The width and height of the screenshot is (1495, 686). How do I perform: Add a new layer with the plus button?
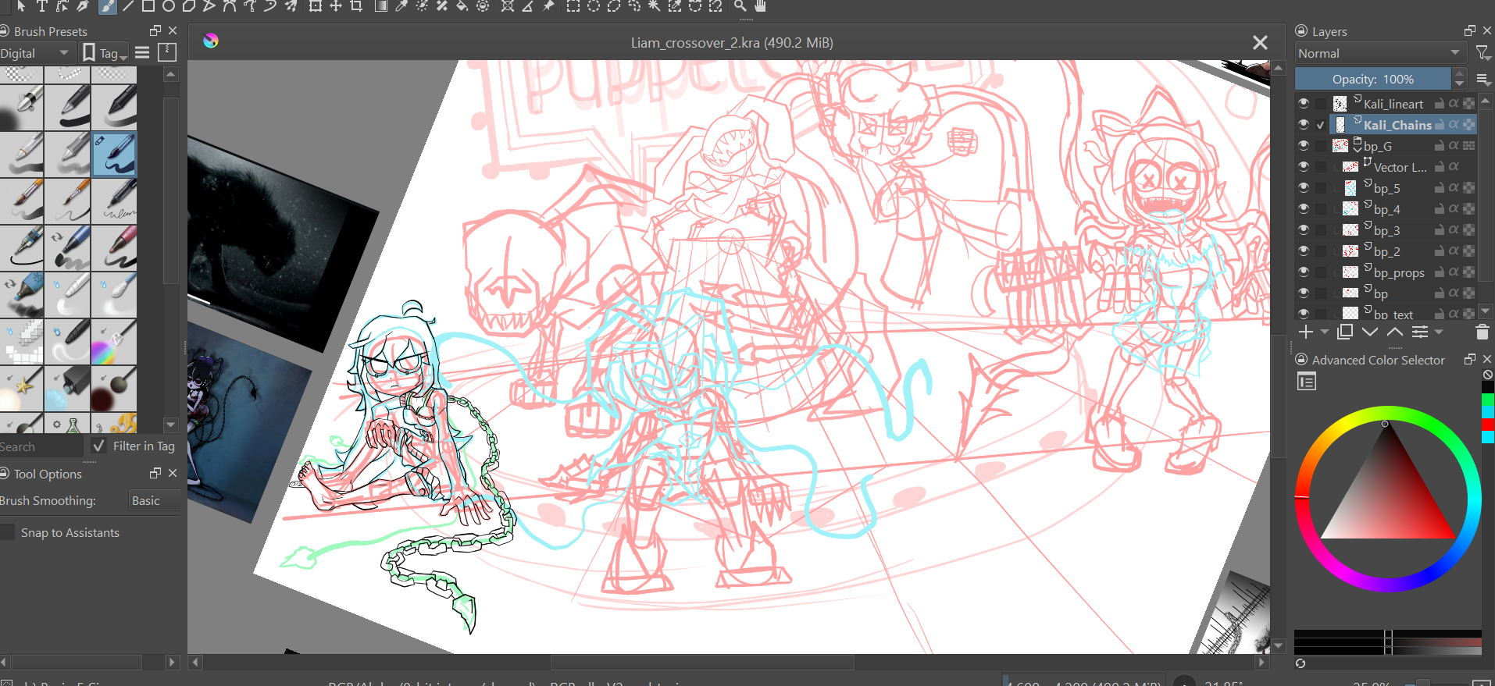point(1306,332)
